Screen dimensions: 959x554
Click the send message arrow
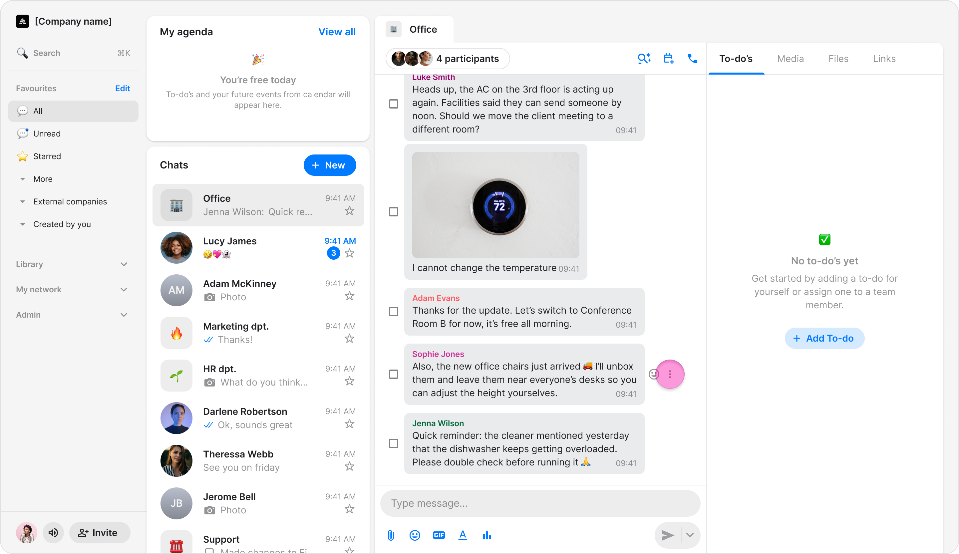pyautogui.click(x=668, y=535)
